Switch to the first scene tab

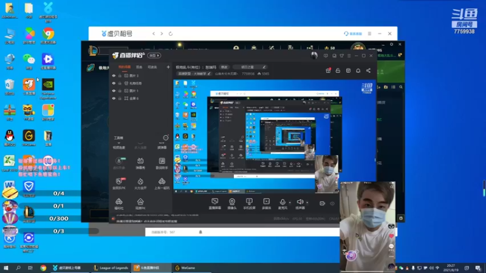(x=125, y=67)
